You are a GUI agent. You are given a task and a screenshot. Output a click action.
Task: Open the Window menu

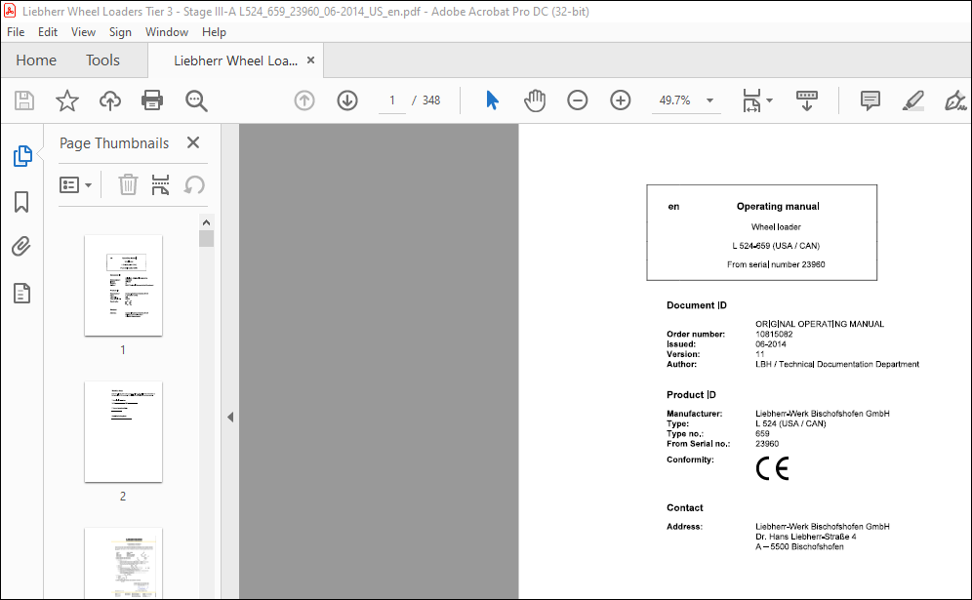(167, 32)
